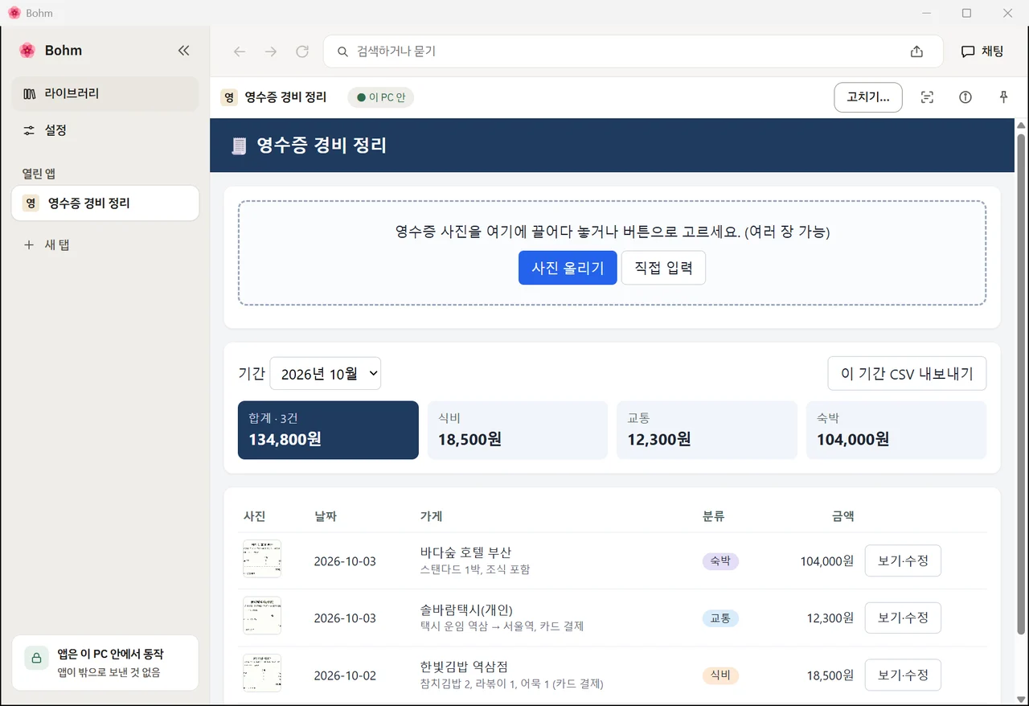
Task: Click the lock icon in the local-PC notice
Action: 37,658
